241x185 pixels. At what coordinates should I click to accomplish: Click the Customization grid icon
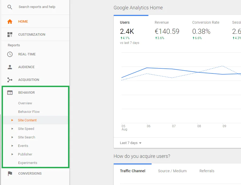(10, 35)
